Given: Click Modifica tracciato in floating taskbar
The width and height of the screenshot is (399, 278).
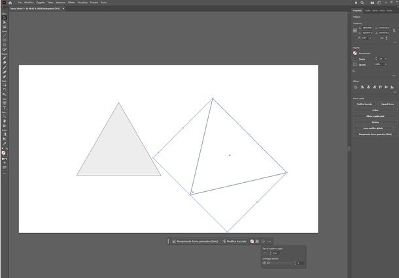Looking at the screenshot, I should click(234, 241).
